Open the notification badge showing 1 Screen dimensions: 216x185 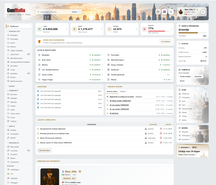click(203, 12)
